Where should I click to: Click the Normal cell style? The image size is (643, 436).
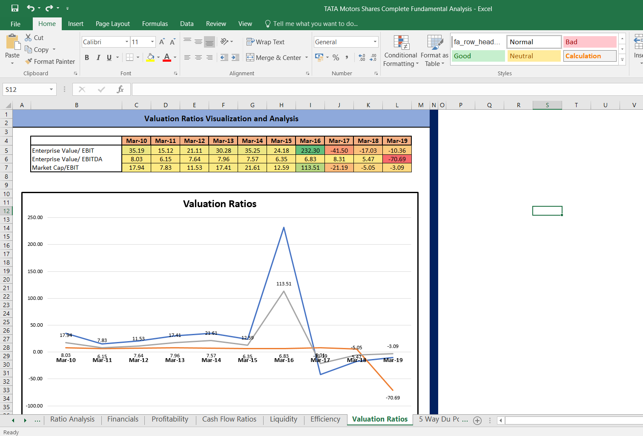(534, 42)
